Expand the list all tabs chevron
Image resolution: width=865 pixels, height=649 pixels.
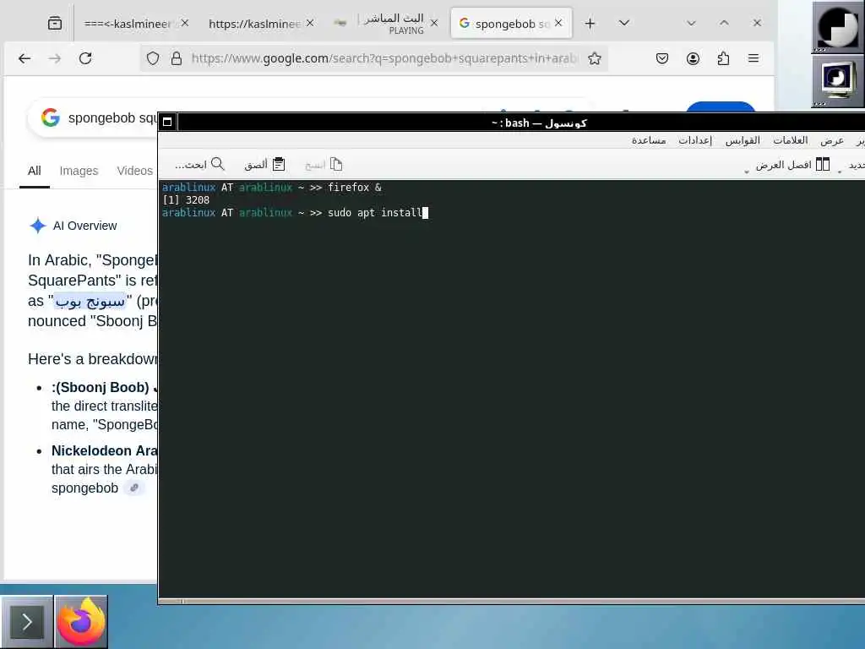point(624,23)
